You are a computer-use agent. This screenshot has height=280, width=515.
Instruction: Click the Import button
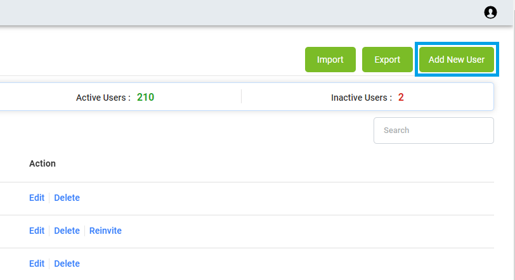coord(330,60)
